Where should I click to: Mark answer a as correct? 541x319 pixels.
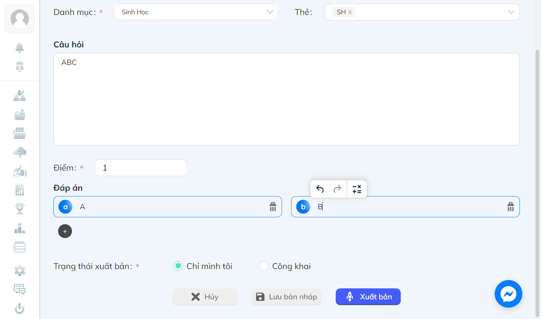pyautogui.click(x=65, y=207)
